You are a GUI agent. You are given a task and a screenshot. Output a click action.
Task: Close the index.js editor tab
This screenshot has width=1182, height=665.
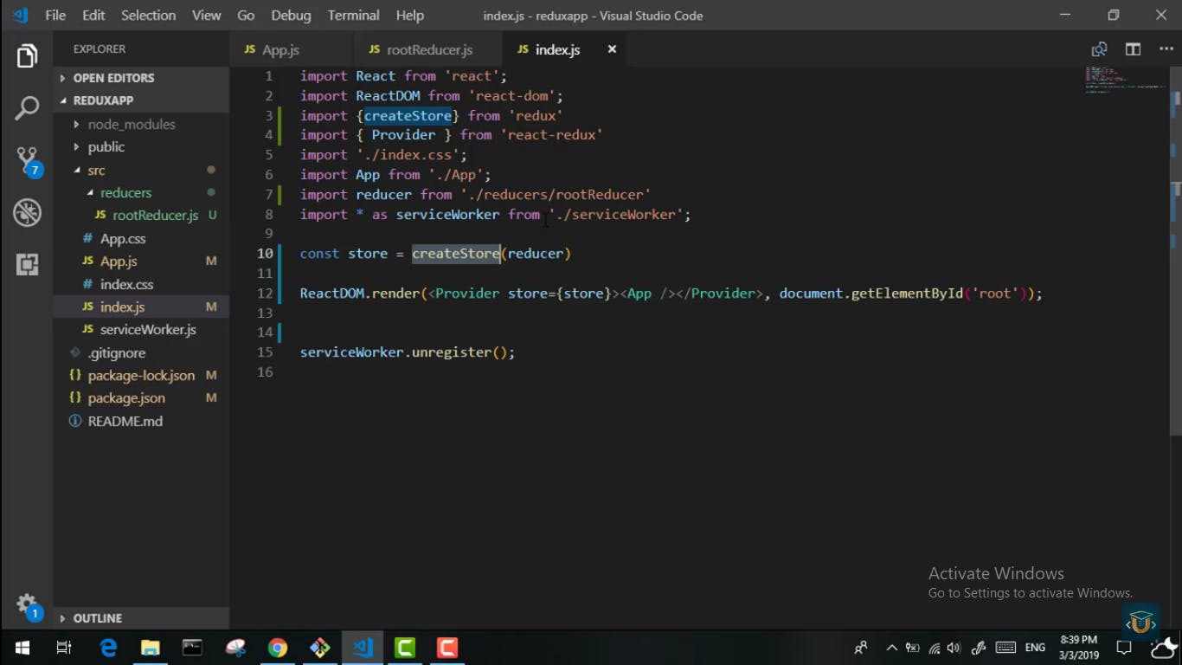tap(612, 49)
